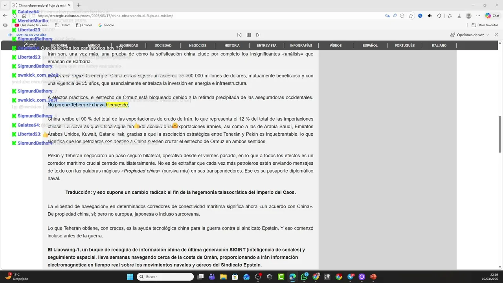
Task: Open Telegram from taskbar
Action: [x=350, y=277]
